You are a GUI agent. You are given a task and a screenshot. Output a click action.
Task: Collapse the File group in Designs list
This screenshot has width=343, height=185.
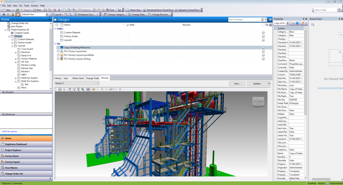pos(55,44)
